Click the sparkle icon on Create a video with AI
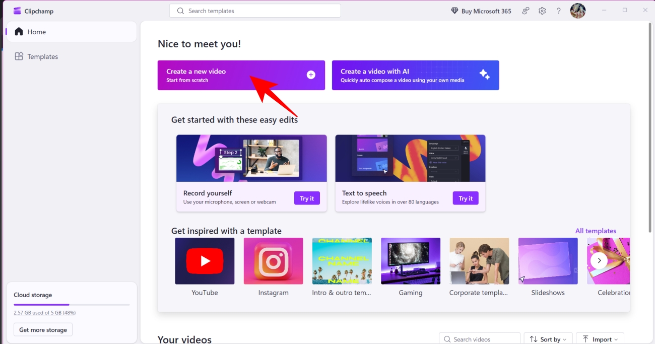 click(485, 75)
